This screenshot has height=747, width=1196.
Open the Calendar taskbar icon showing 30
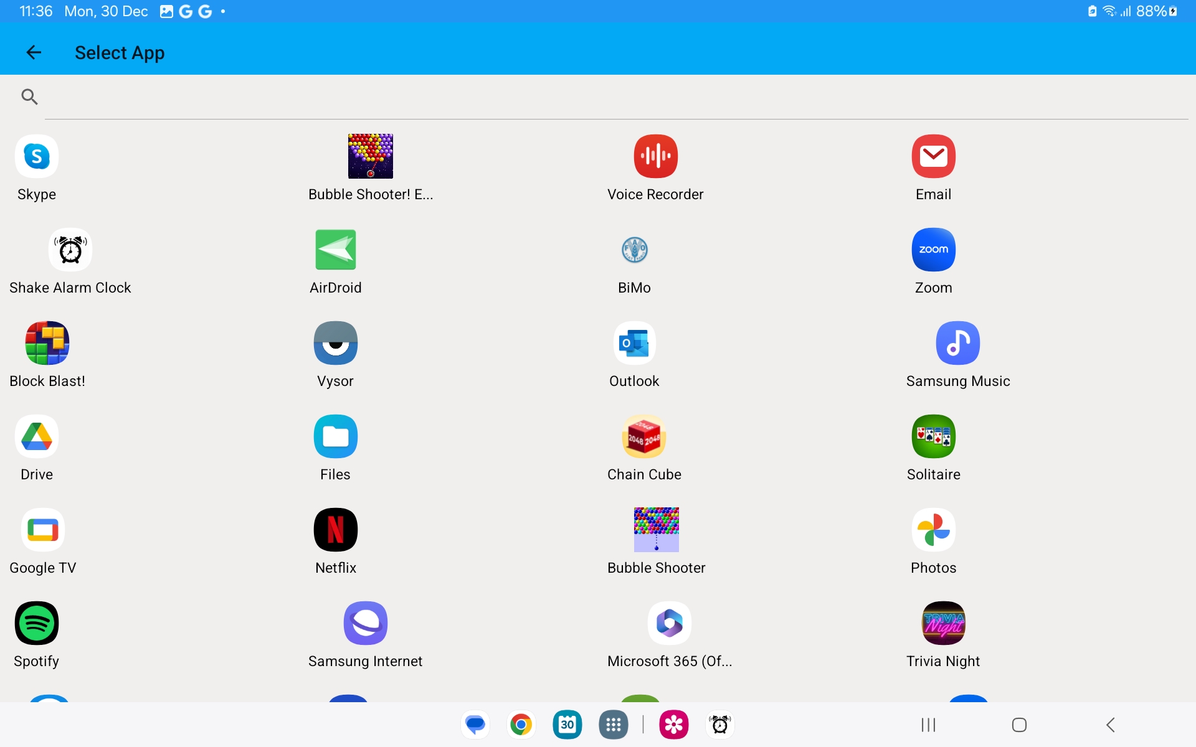(x=567, y=725)
